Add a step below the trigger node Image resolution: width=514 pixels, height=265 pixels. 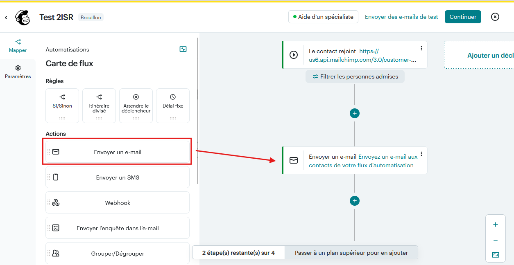coord(355,113)
